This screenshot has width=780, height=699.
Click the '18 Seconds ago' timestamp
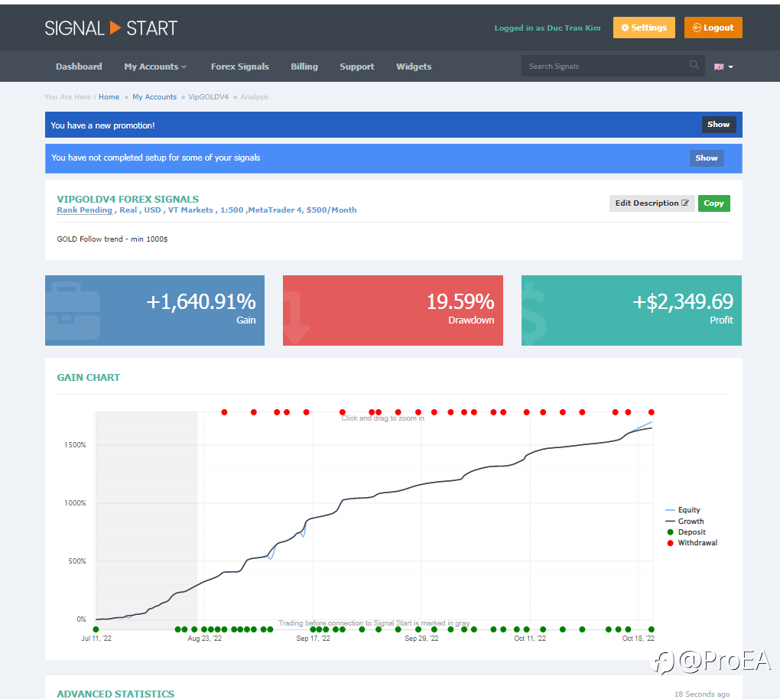pos(702,694)
